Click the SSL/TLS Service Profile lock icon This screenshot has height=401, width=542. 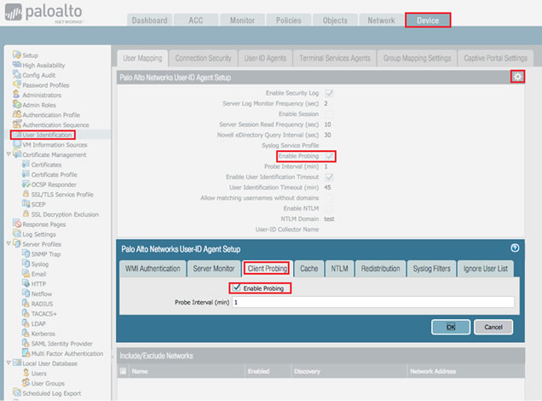tap(26, 194)
